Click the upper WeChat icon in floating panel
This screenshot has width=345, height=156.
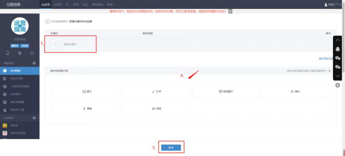[338, 58]
